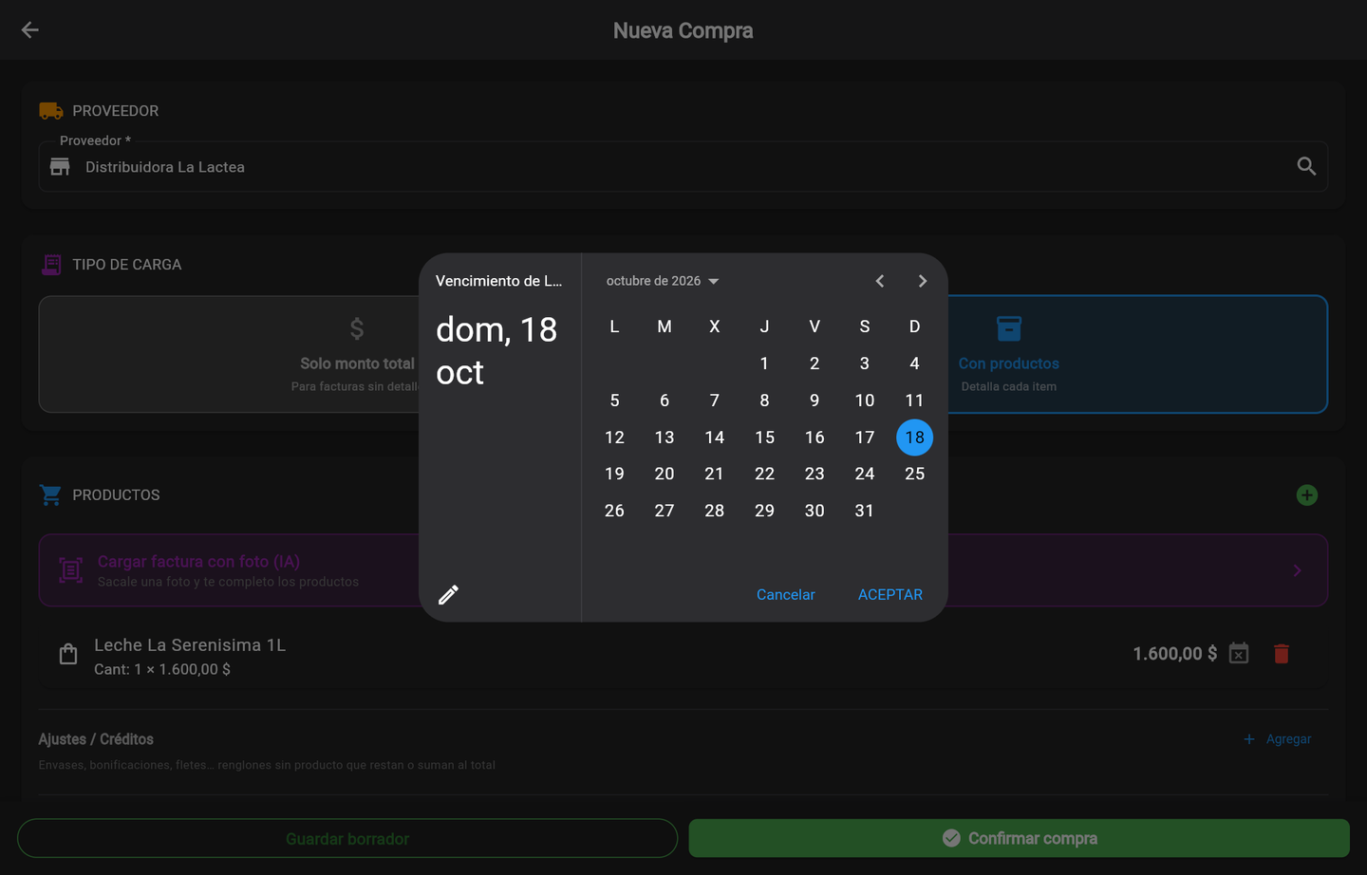Screen dimensions: 1367x875
Task: Go back with the arrow icon
Action: pyautogui.click(x=30, y=30)
